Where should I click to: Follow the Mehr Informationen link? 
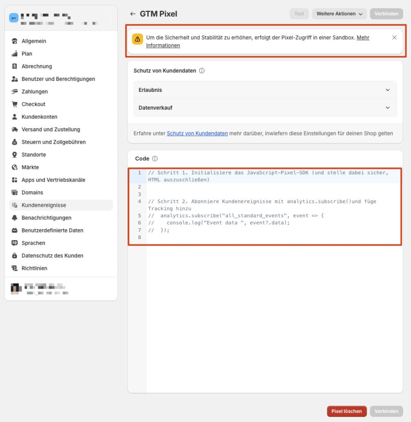(363, 38)
